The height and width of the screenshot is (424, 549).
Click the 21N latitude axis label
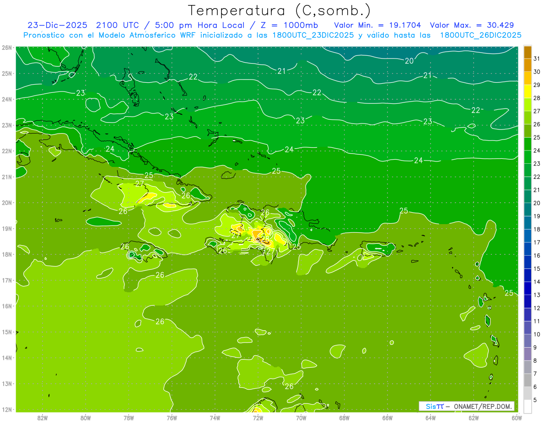[x=6, y=177]
